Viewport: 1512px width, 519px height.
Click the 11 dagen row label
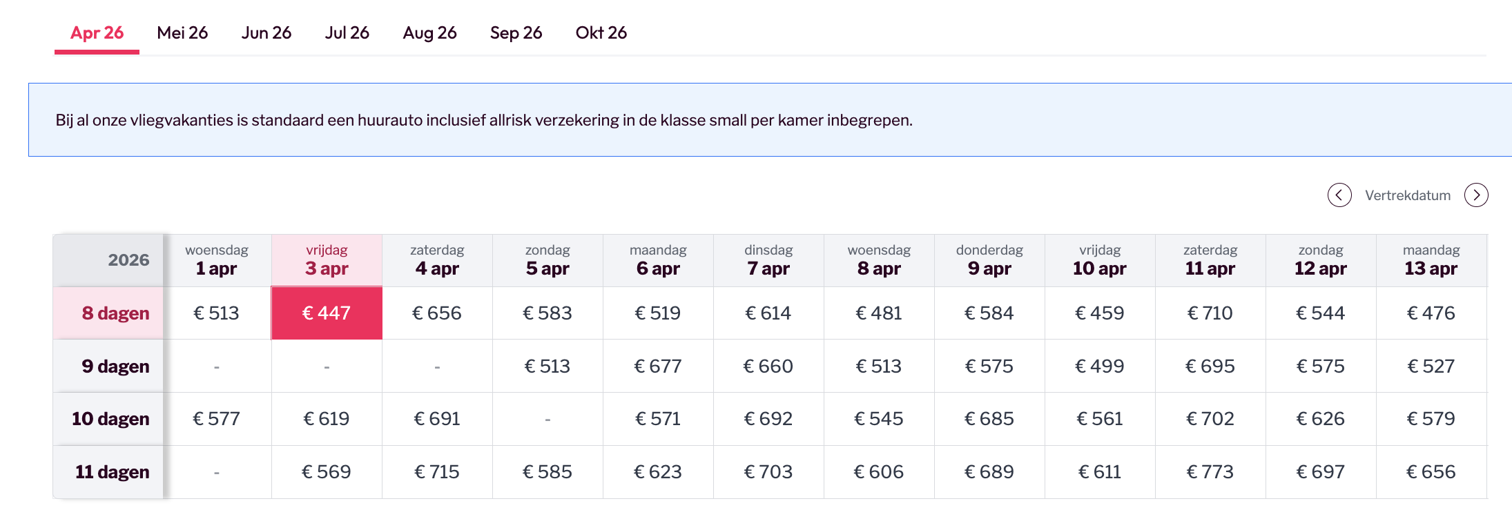(112, 472)
